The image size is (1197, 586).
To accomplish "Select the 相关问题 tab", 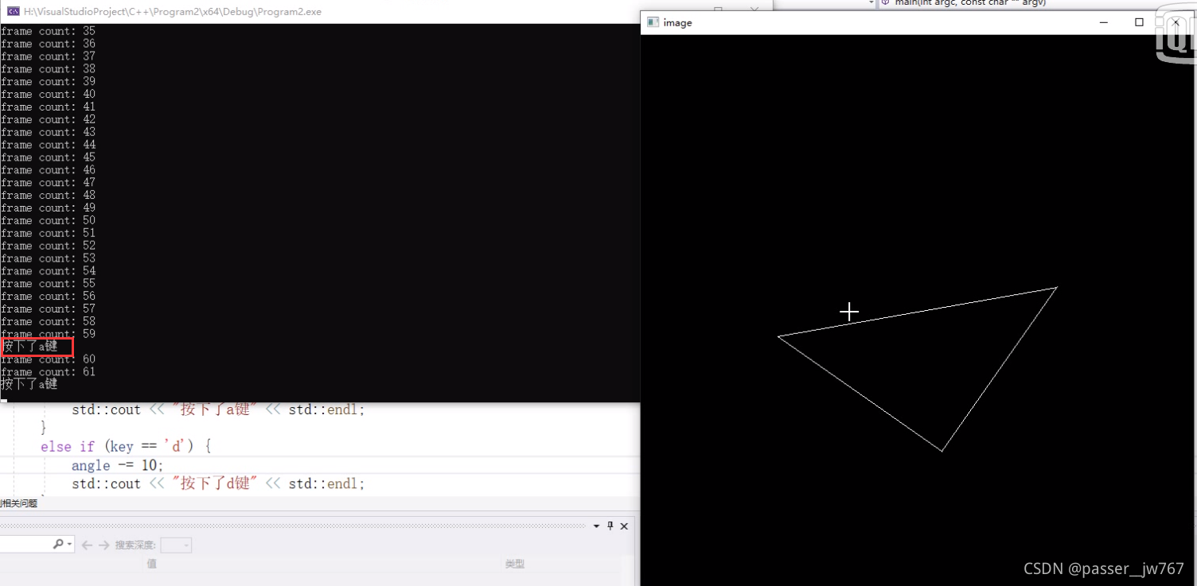I will [x=19, y=503].
